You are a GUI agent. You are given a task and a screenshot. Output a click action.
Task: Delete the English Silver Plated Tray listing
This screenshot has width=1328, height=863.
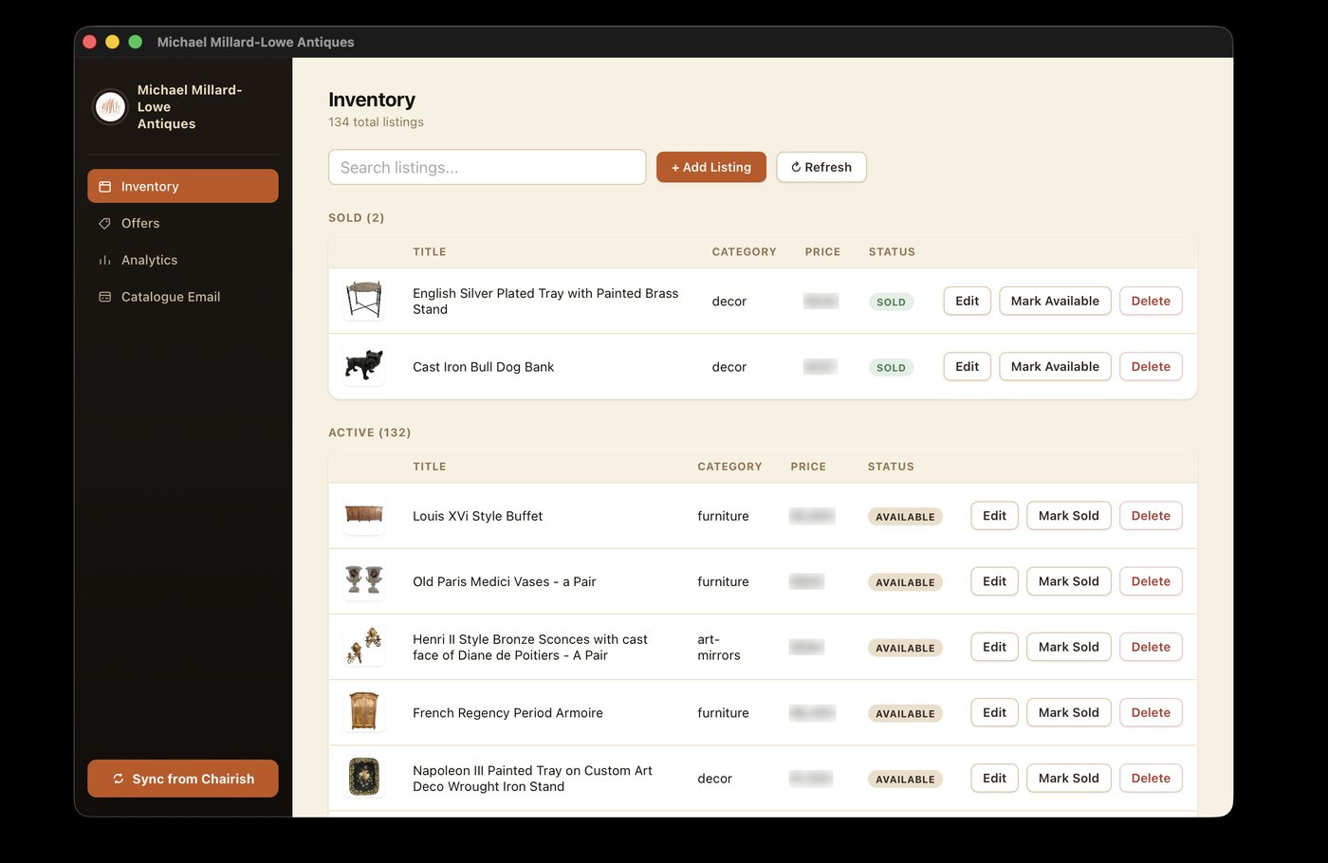pos(1151,301)
